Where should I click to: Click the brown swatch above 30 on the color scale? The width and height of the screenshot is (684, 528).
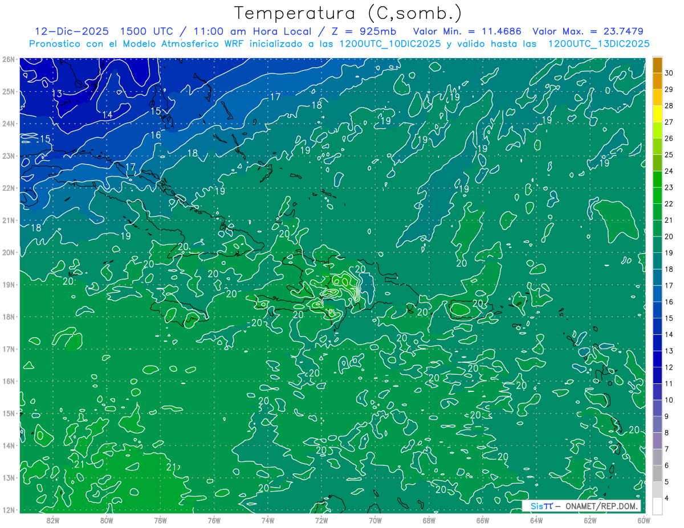[658, 65]
